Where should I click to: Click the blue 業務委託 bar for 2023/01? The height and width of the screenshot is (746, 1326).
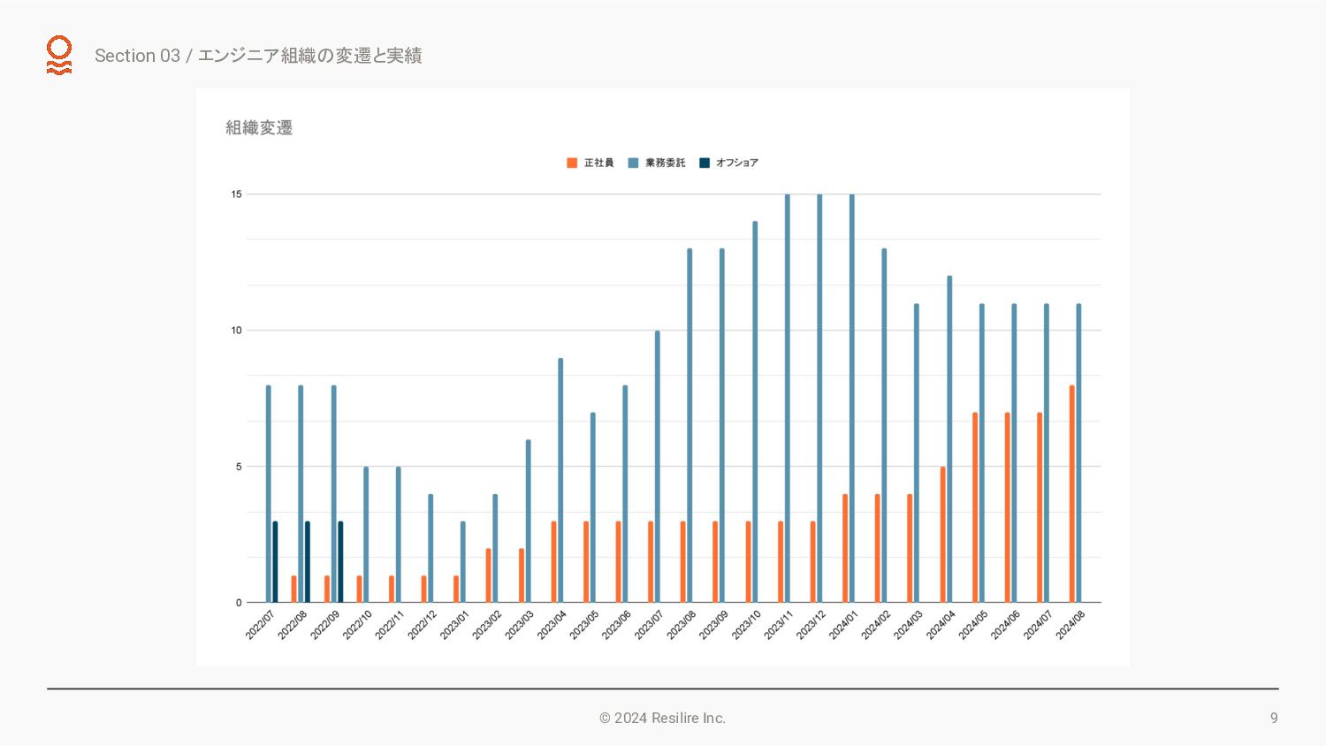coord(463,562)
